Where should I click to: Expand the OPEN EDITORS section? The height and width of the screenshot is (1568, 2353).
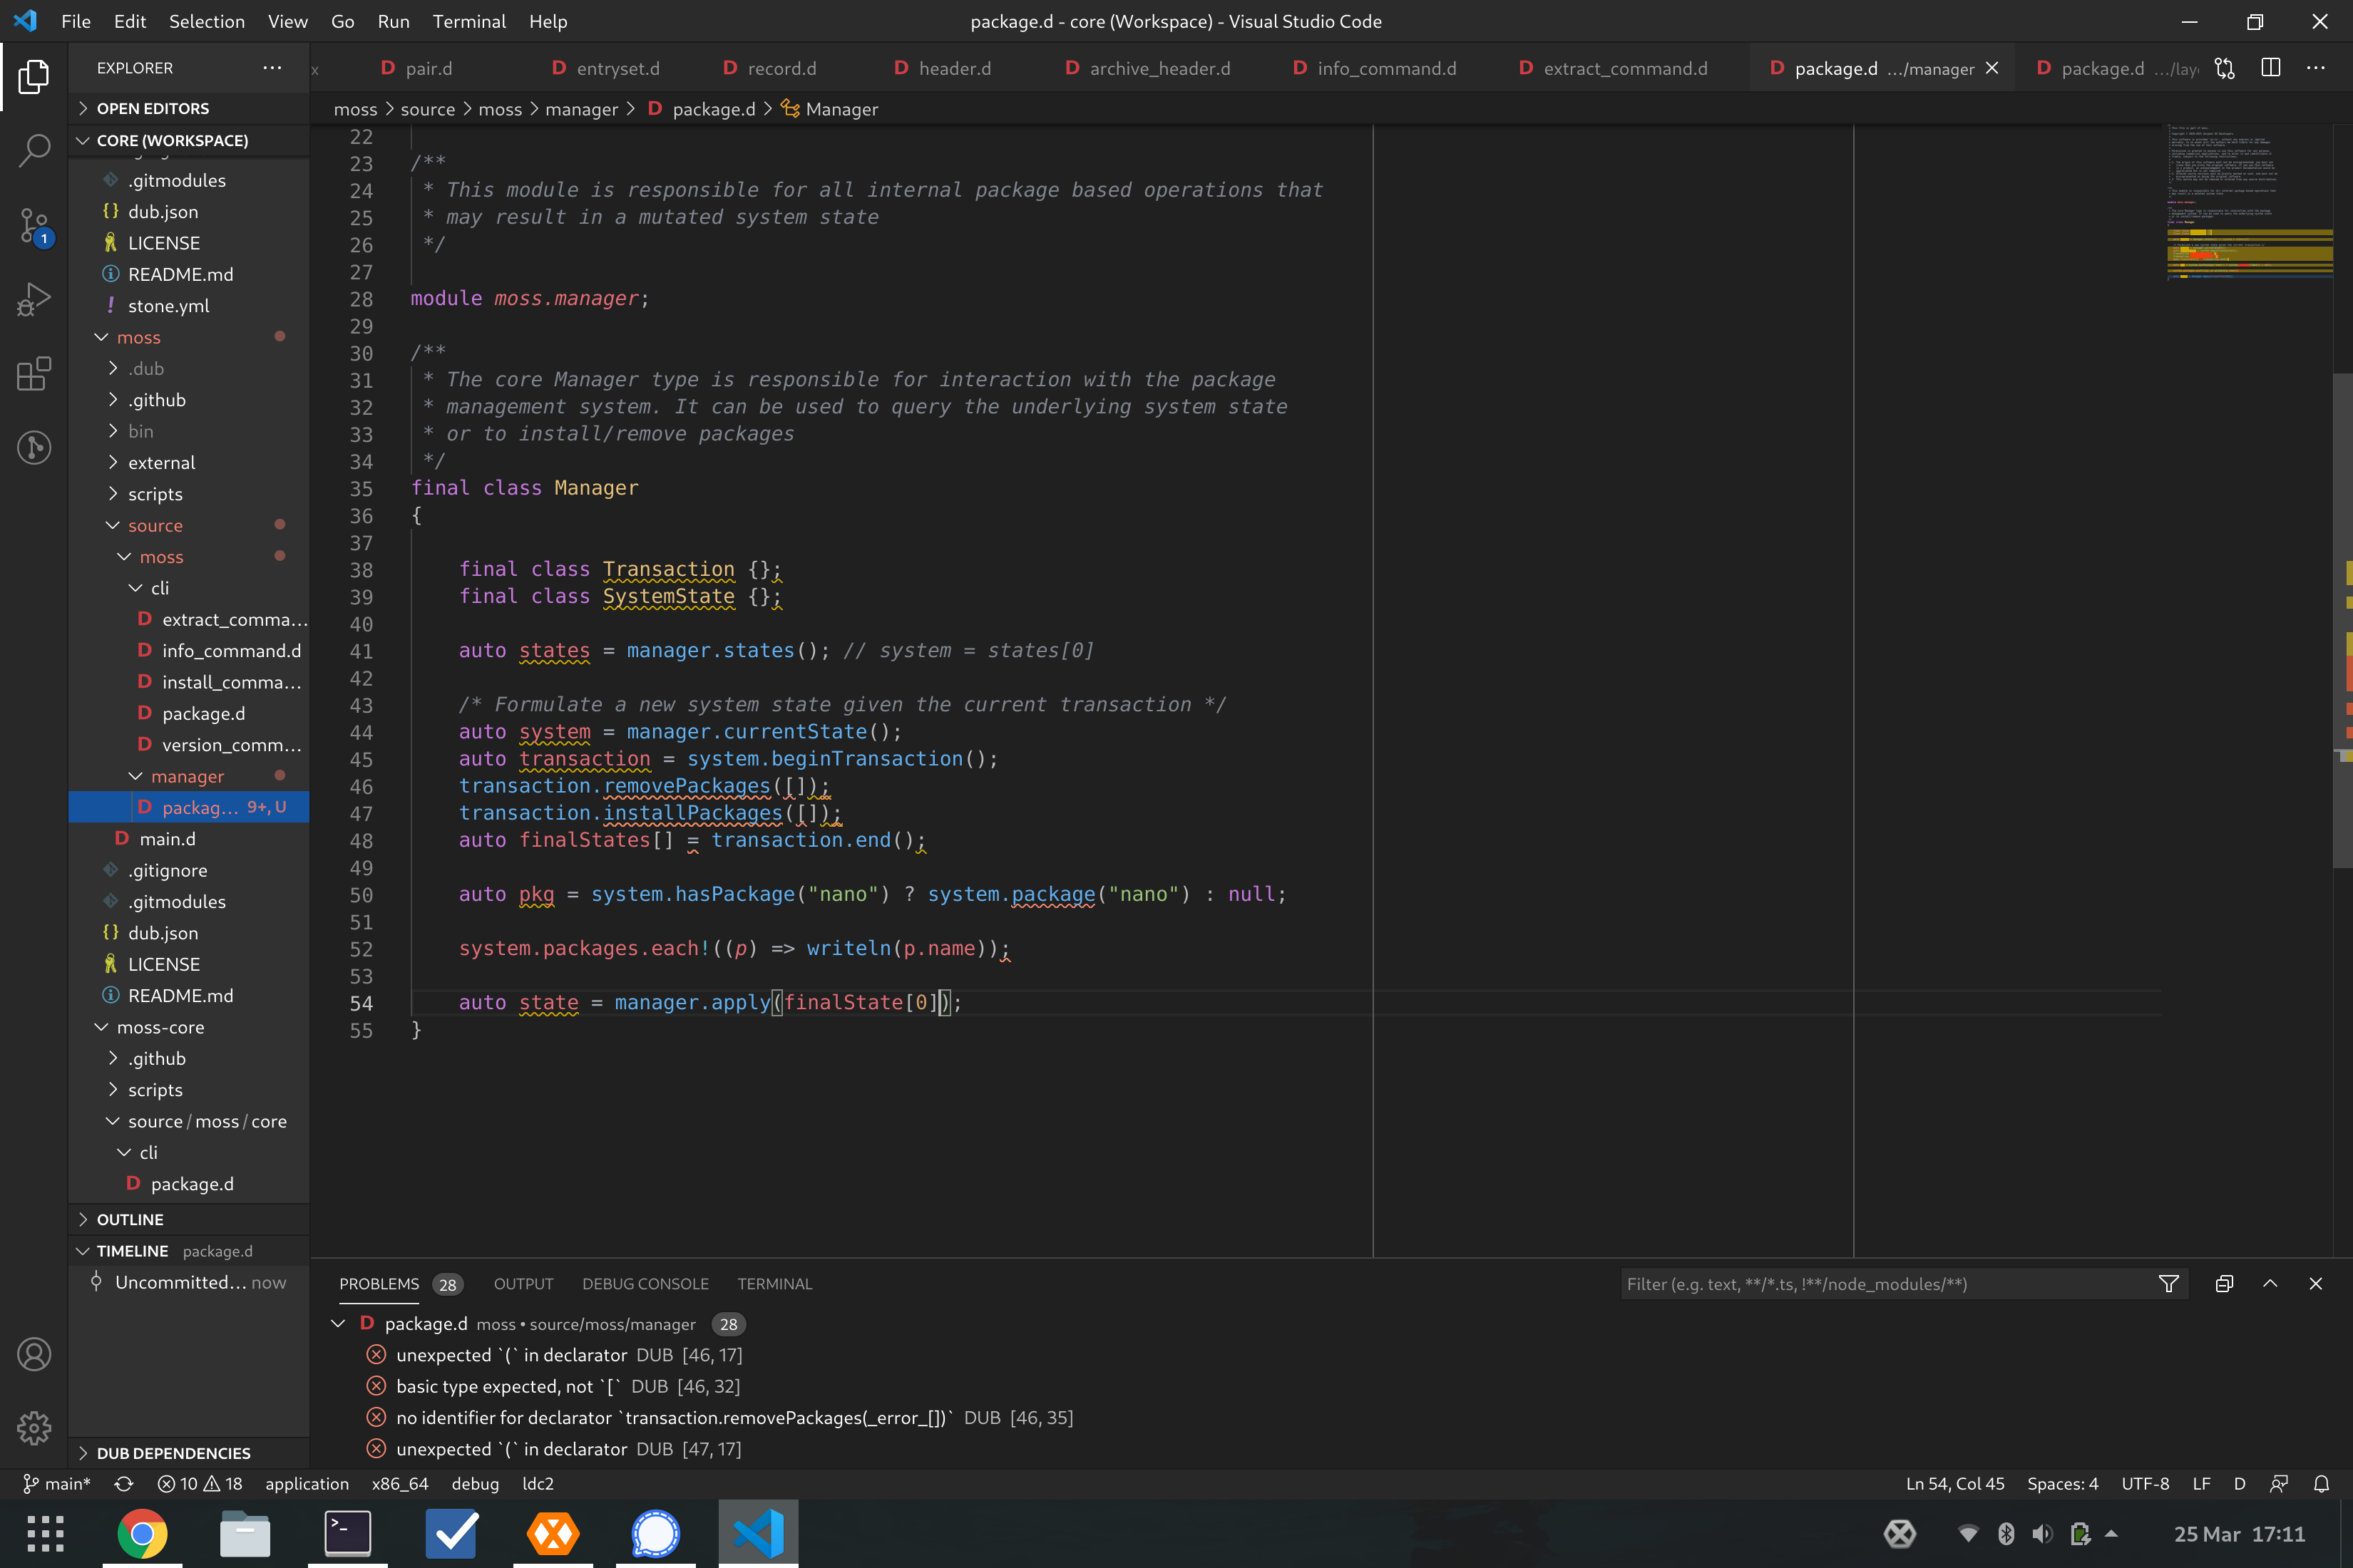(x=189, y=108)
